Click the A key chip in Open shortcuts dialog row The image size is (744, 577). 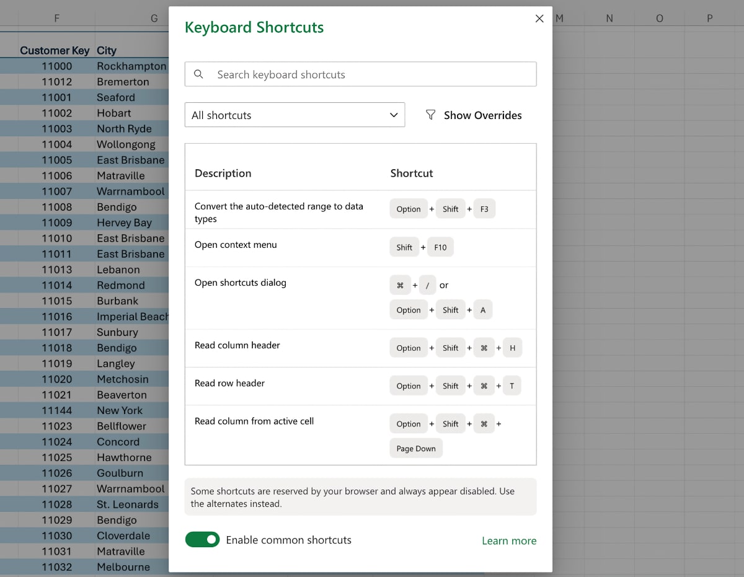(x=483, y=309)
